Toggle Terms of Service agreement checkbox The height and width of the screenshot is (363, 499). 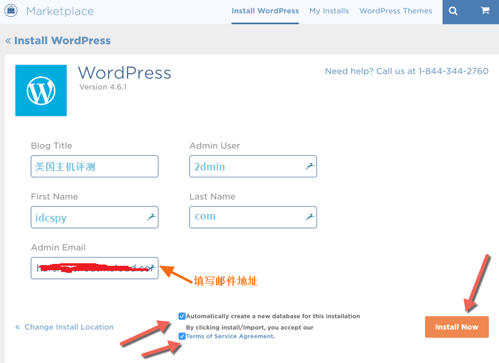tap(182, 336)
